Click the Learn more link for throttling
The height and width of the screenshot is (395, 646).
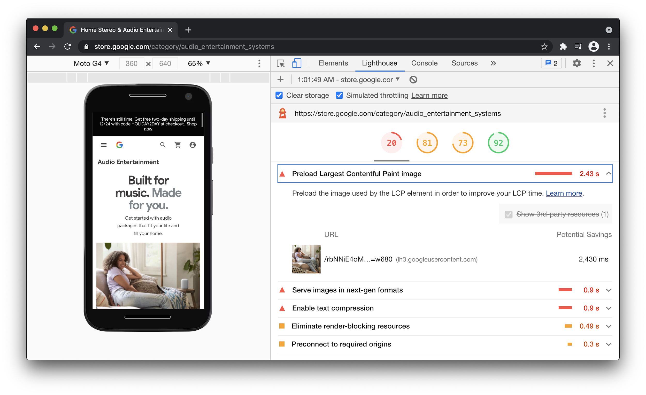[x=429, y=96]
